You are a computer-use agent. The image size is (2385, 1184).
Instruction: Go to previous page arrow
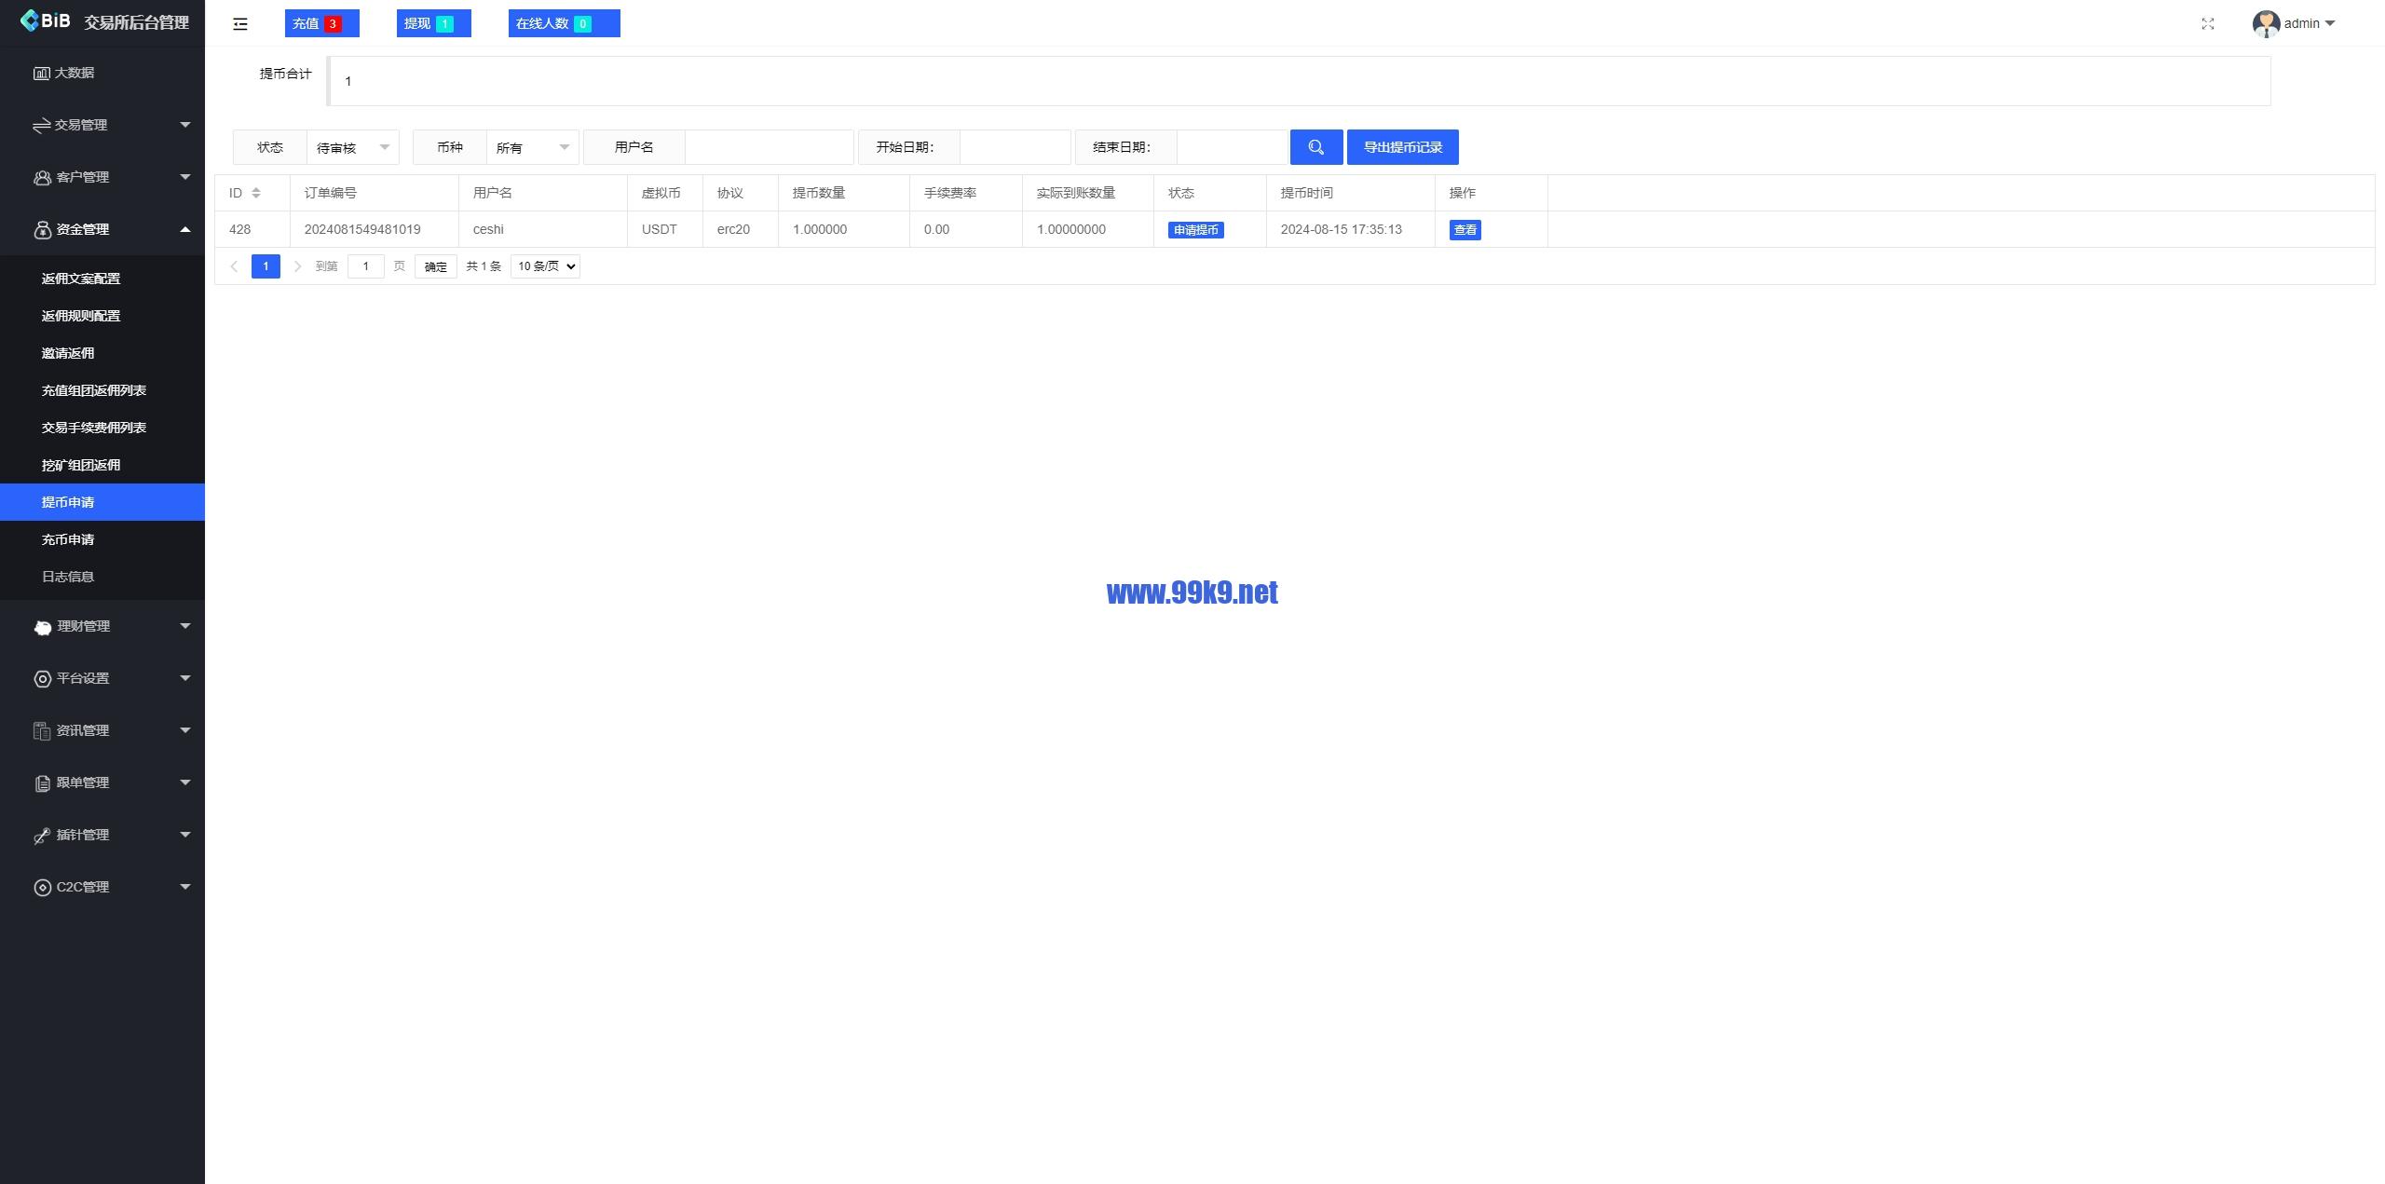tap(234, 266)
